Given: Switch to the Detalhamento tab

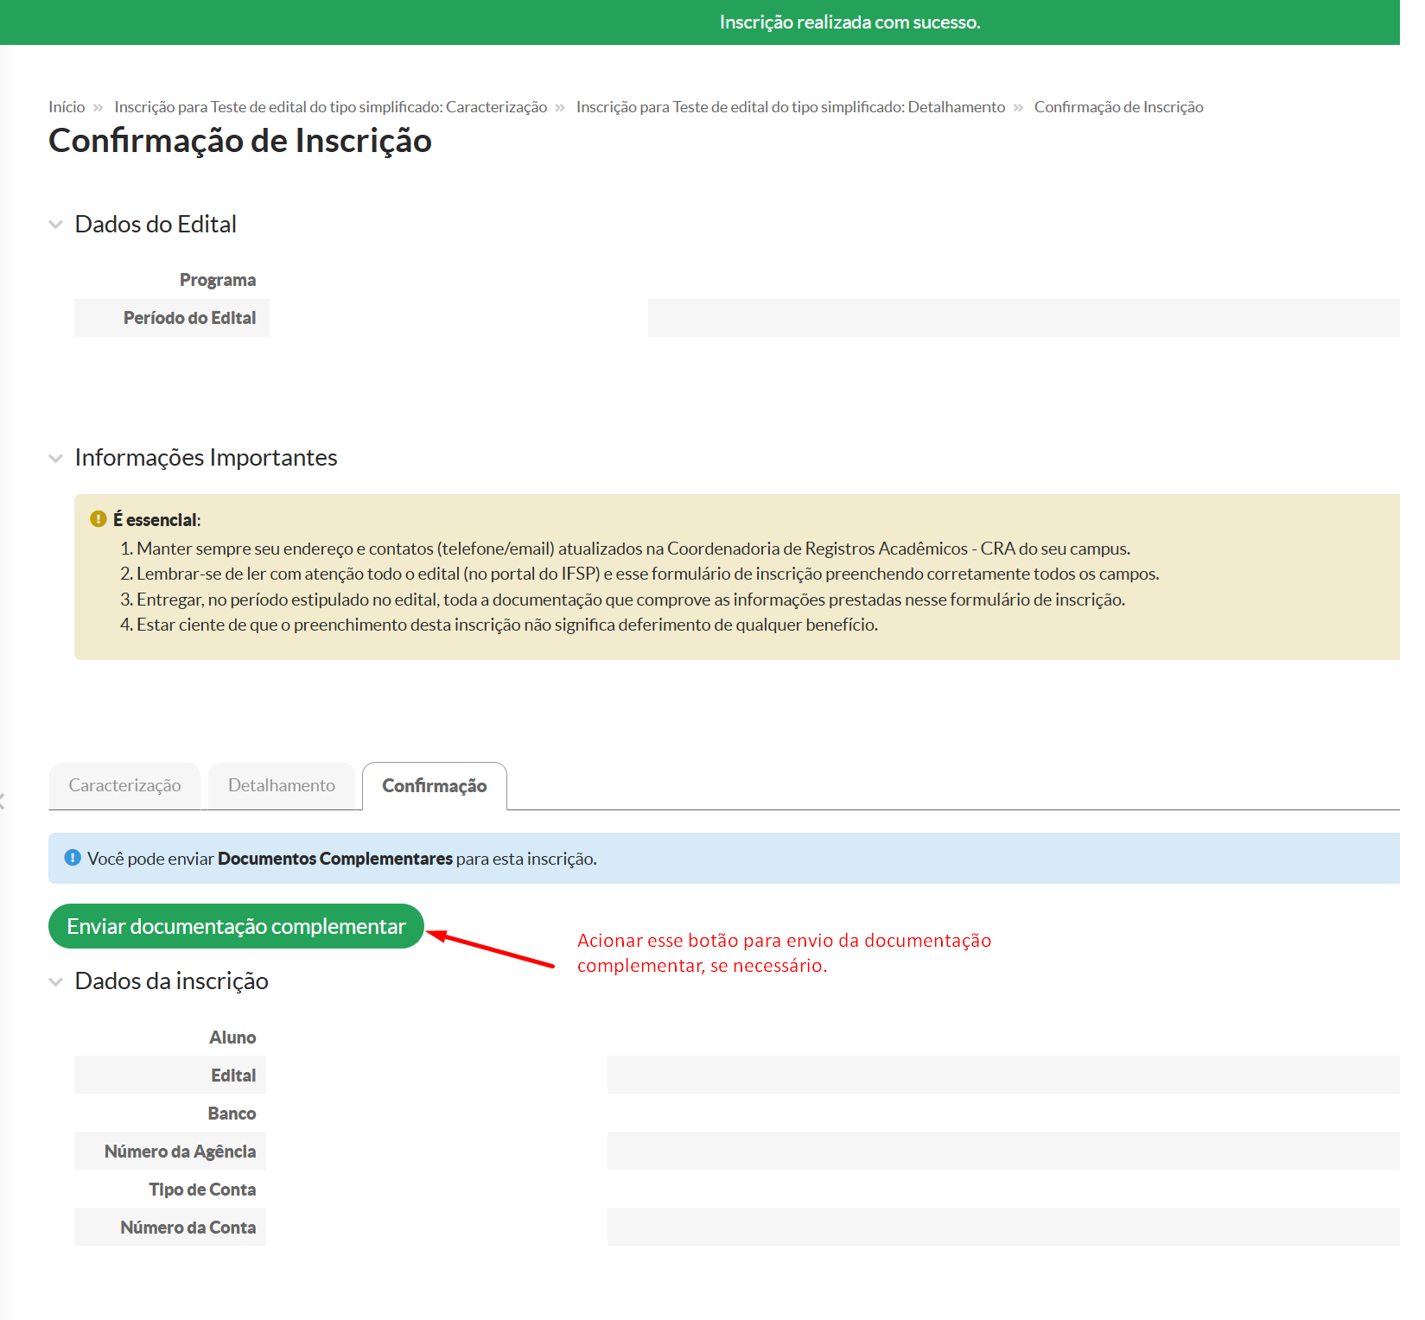Looking at the screenshot, I should tap(282, 786).
